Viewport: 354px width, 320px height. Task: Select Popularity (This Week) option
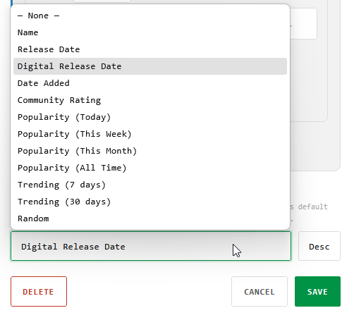tap(150, 134)
